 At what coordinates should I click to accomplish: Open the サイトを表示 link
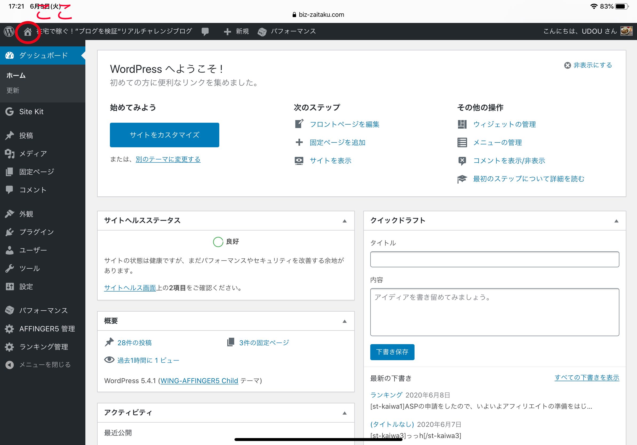[x=331, y=161]
